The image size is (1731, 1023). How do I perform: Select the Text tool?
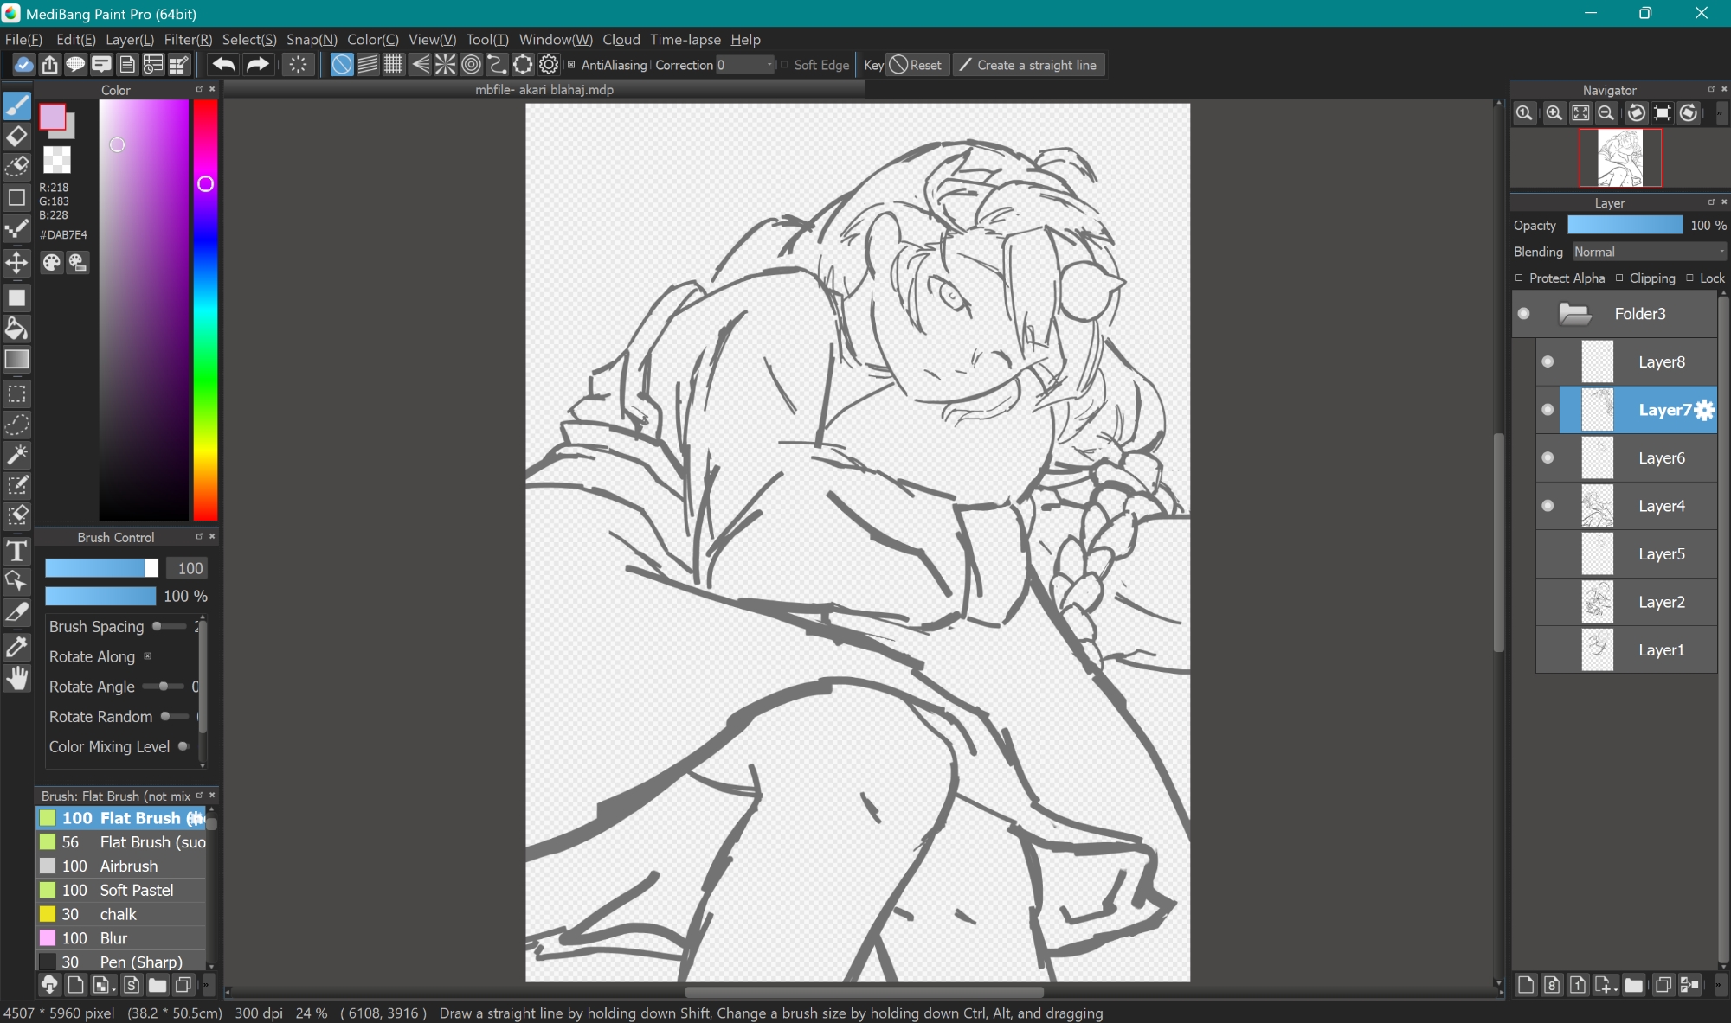coord(16,551)
